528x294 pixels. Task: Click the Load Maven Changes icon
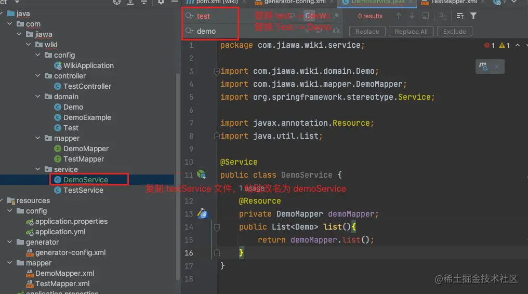point(483,66)
